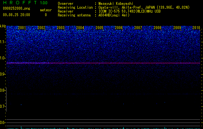This screenshot has width=203, height=129.
Task: Click the 2004 time marker
Action: click(80, 27)
